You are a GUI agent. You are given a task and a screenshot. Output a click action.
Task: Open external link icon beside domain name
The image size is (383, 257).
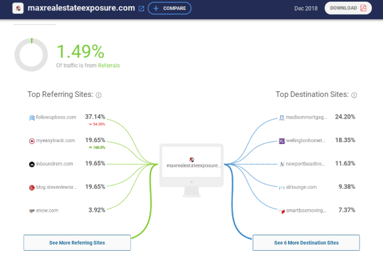tap(142, 8)
